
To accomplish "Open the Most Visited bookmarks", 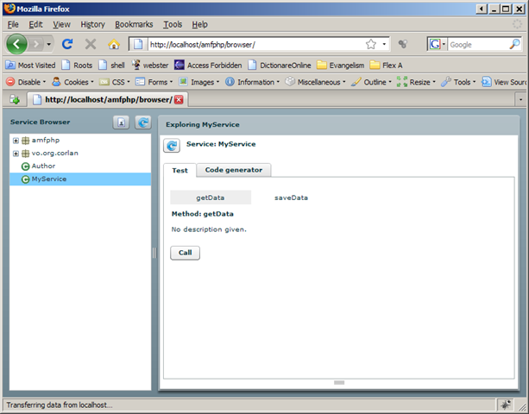I will [30, 65].
